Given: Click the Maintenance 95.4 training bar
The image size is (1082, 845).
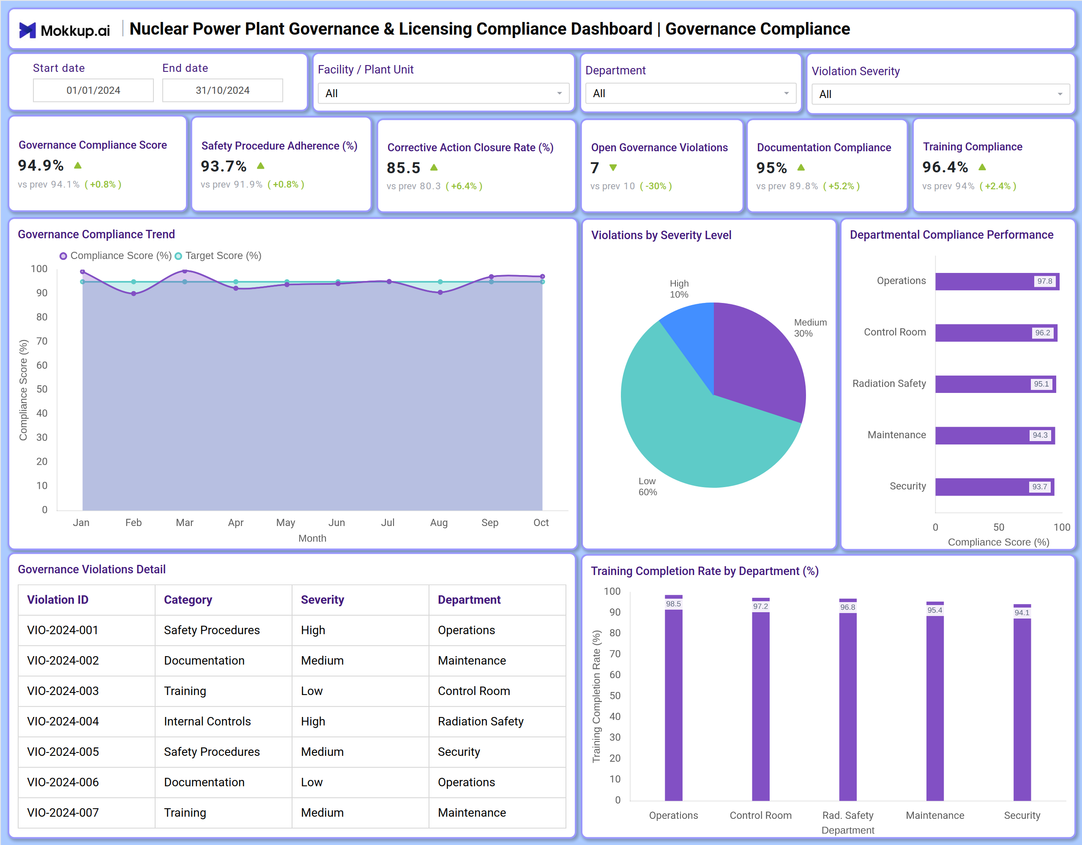Looking at the screenshot, I should point(935,701).
